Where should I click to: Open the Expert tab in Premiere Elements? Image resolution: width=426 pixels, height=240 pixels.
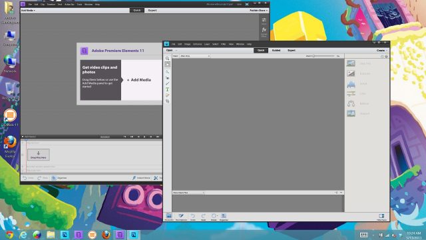(x=152, y=11)
